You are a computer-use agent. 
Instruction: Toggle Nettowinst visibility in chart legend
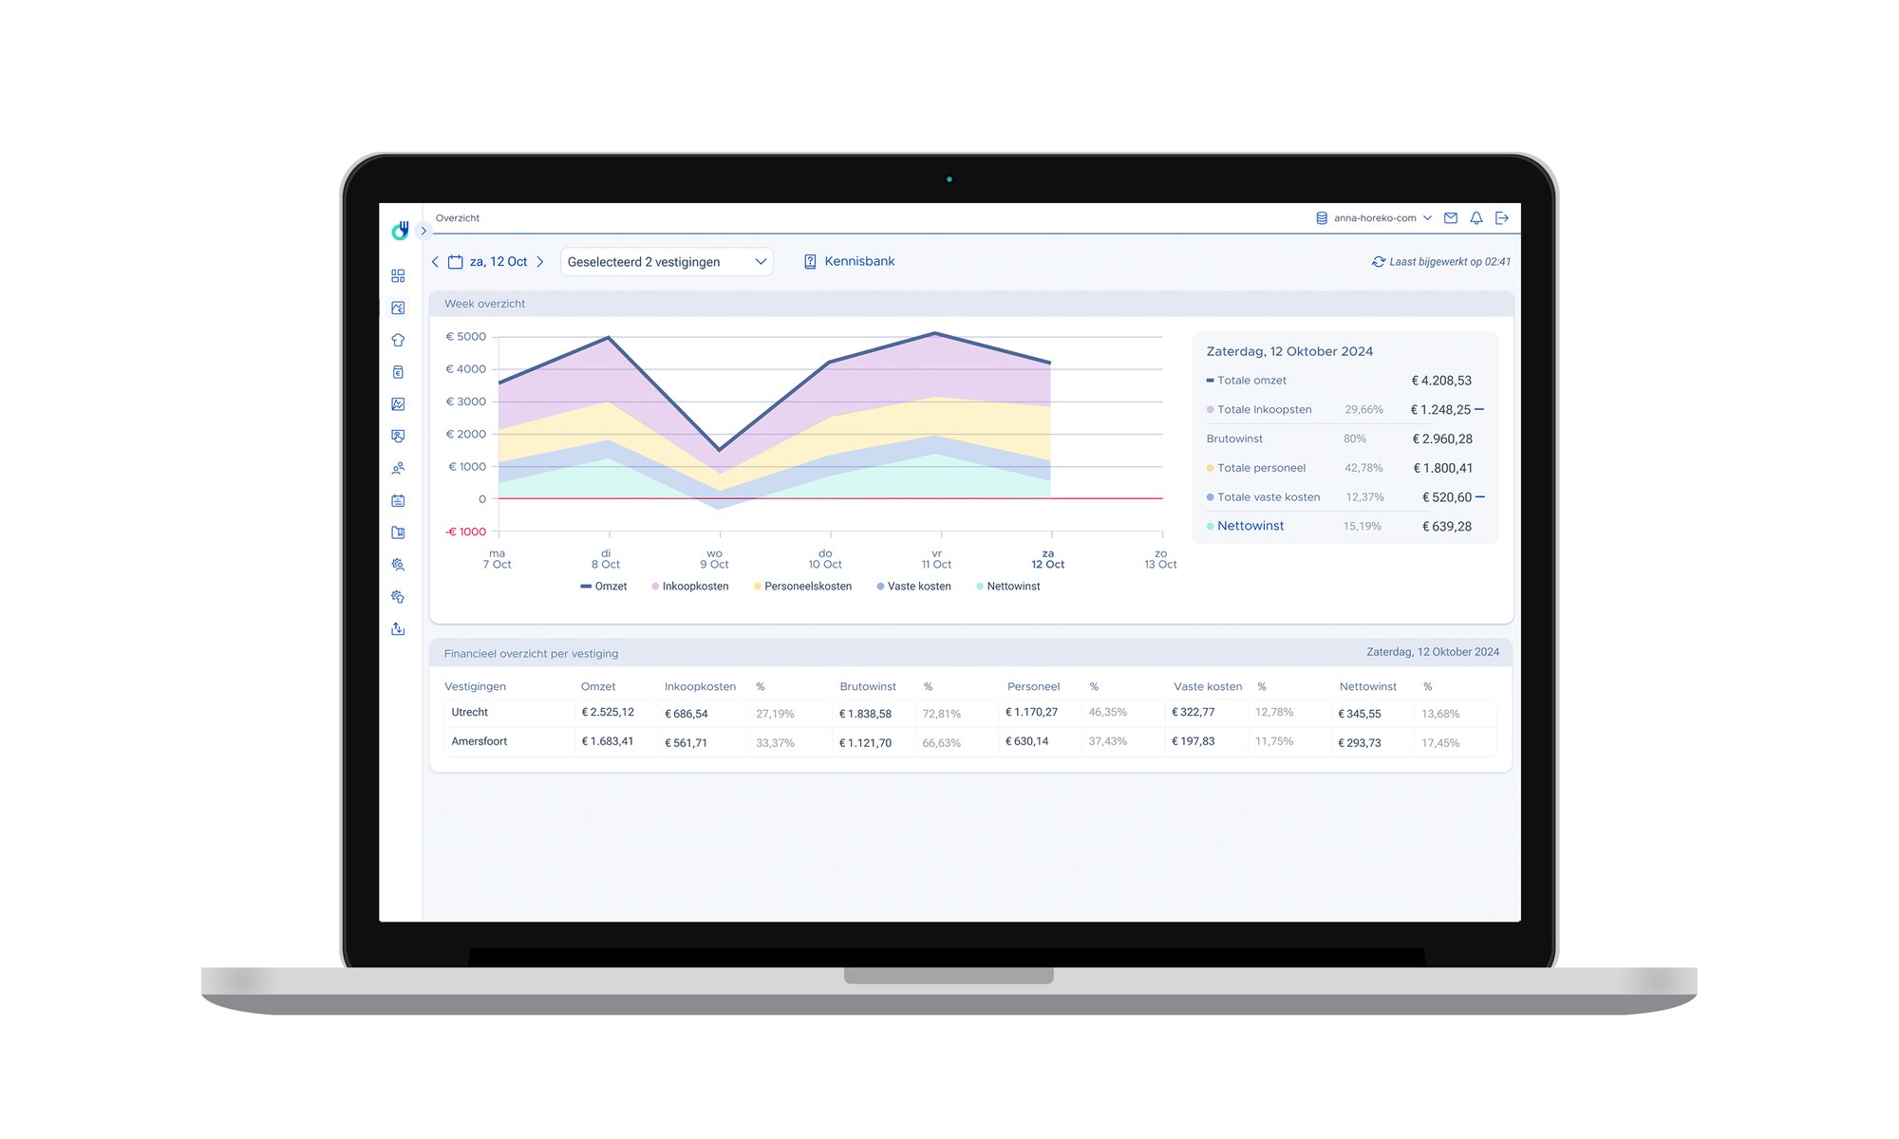1012,586
